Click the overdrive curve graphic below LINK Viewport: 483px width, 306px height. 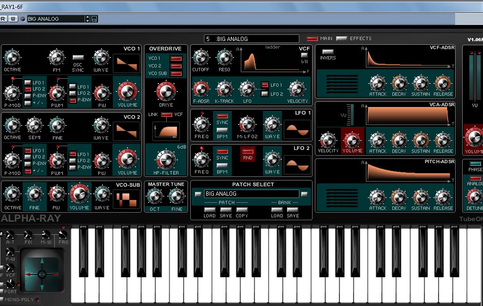(x=166, y=132)
